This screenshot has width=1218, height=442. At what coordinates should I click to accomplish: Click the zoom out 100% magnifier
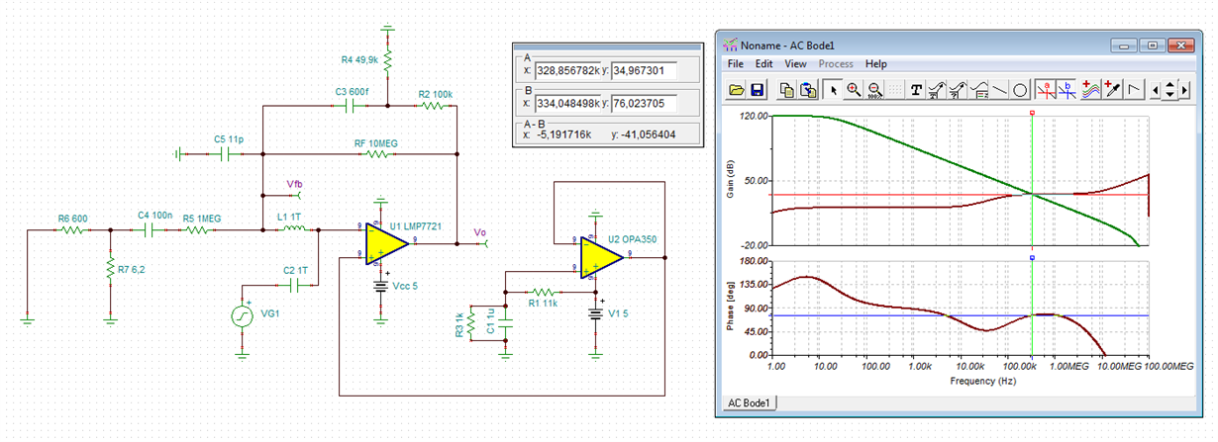tap(875, 90)
